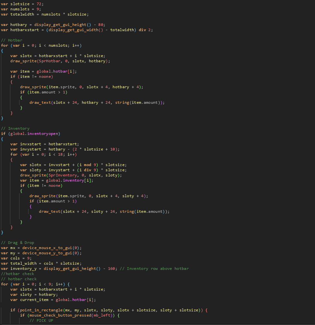
Task: Click 'draw_sprite(SprInventory, 0, slotx, sloty);'
Action: point(71,175)
